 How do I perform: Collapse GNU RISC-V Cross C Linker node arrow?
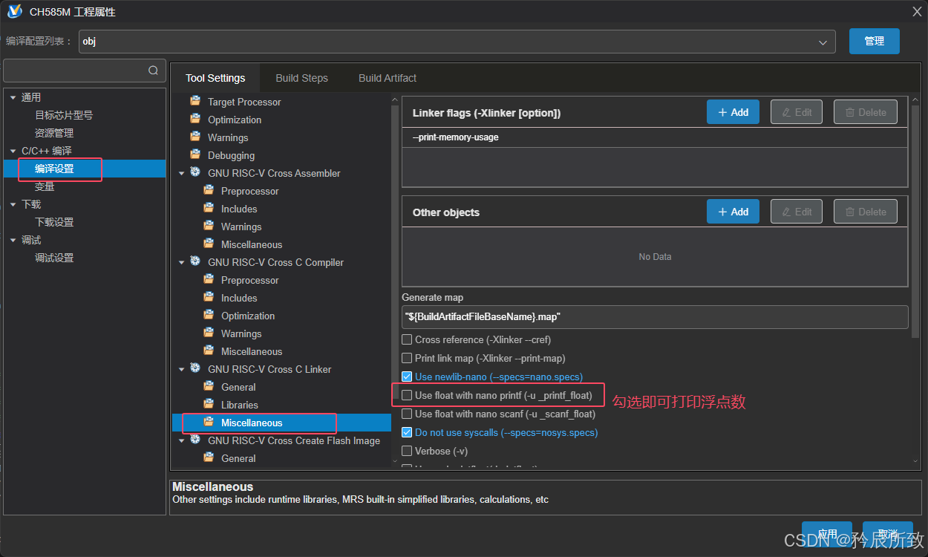point(182,369)
